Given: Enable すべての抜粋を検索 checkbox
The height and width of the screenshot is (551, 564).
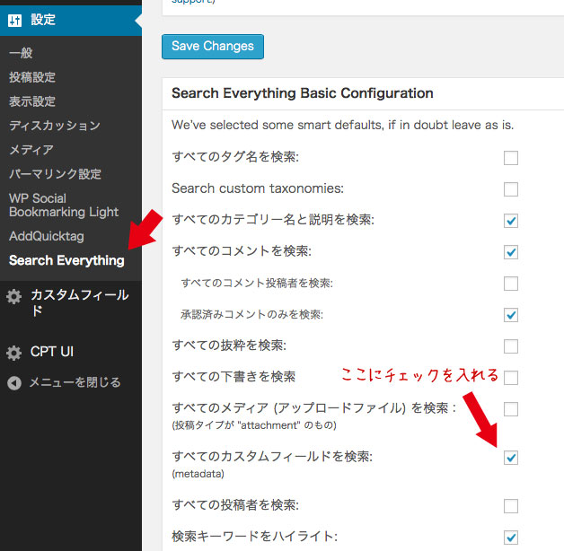Looking at the screenshot, I should click(511, 346).
